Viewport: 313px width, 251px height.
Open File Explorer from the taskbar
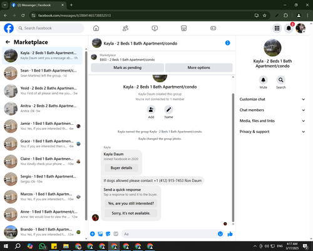tap(66, 246)
